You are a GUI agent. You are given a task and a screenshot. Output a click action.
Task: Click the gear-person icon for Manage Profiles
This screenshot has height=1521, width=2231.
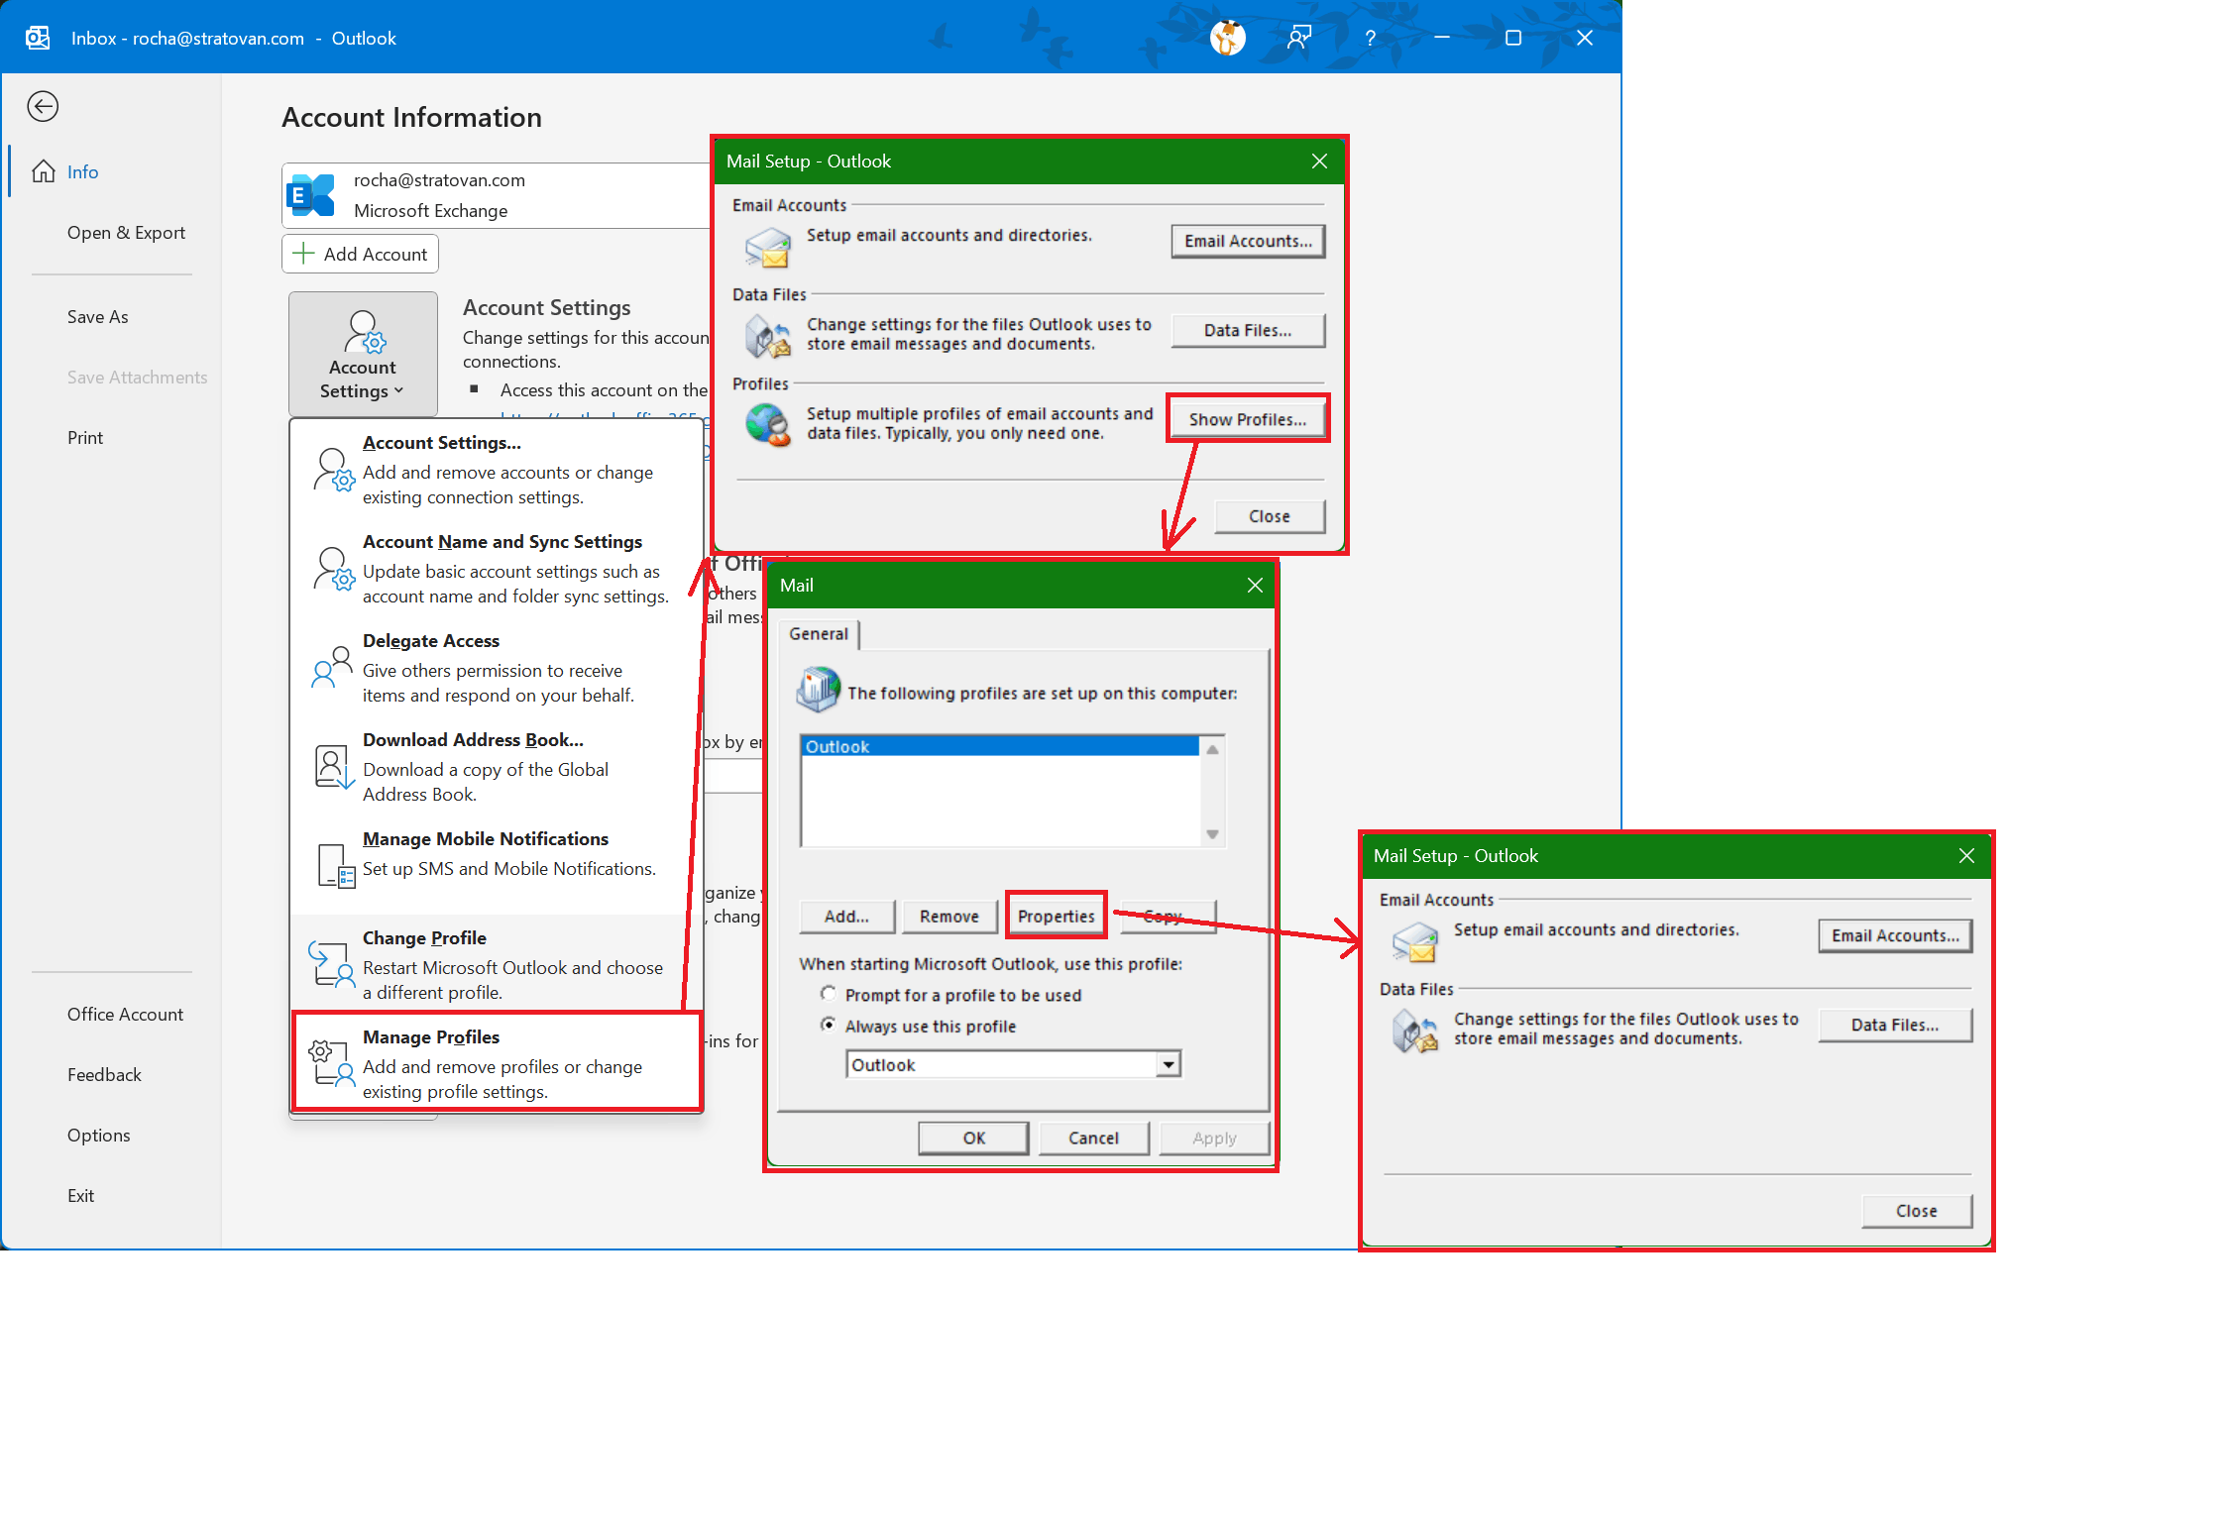tap(331, 1063)
